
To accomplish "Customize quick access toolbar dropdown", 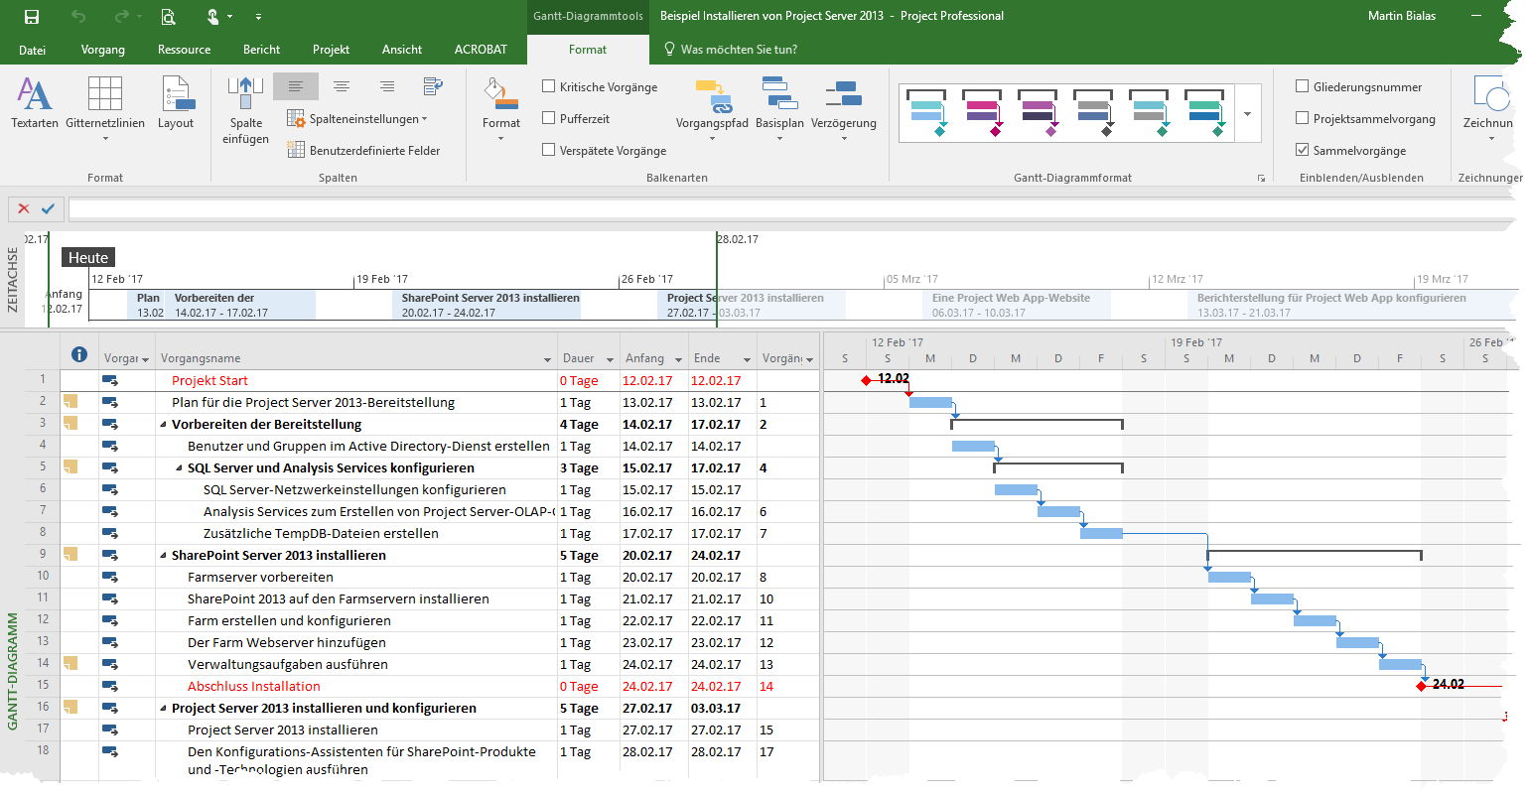I will pyautogui.click(x=258, y=17).
